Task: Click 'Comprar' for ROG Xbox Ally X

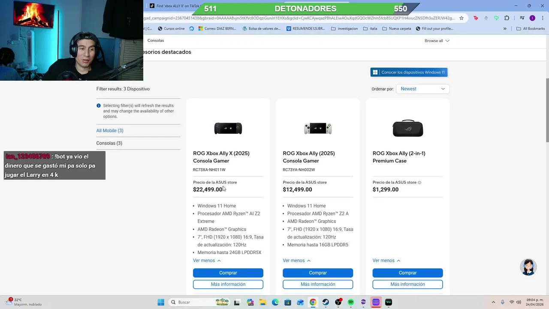Action: [228, 273]
